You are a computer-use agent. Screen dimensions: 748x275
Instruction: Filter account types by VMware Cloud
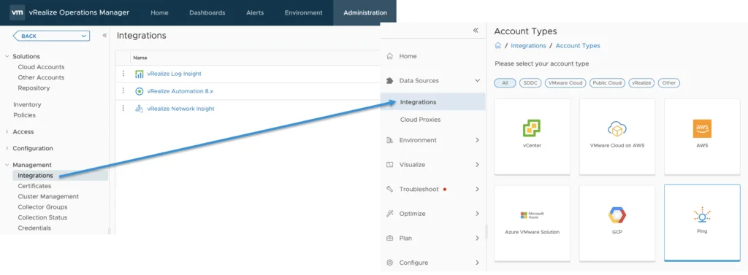coord(565,83)
